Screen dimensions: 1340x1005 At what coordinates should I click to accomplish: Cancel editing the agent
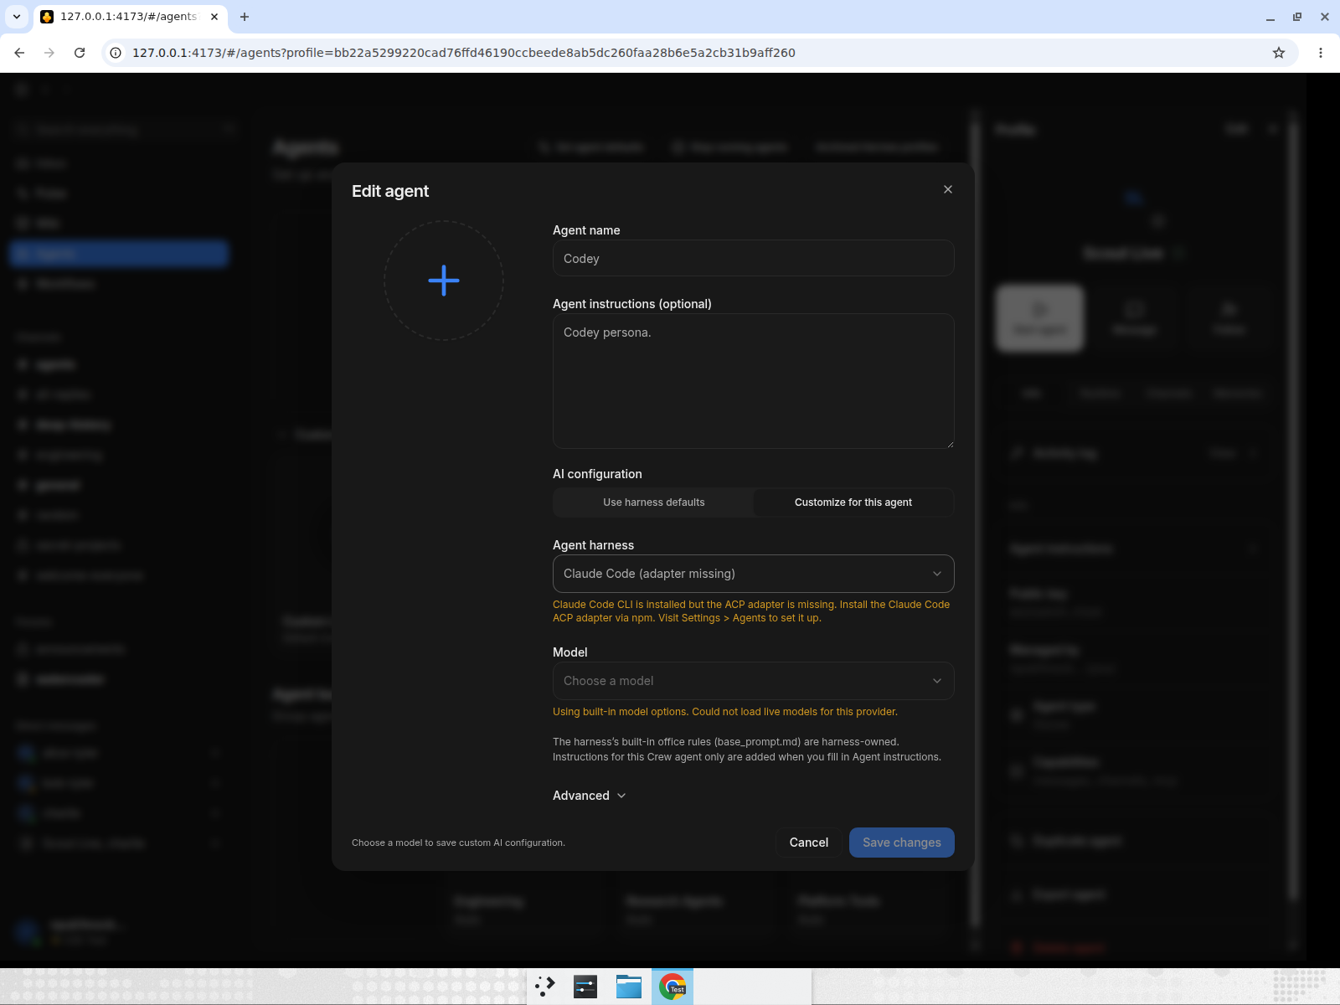click(x=809, y=843)
